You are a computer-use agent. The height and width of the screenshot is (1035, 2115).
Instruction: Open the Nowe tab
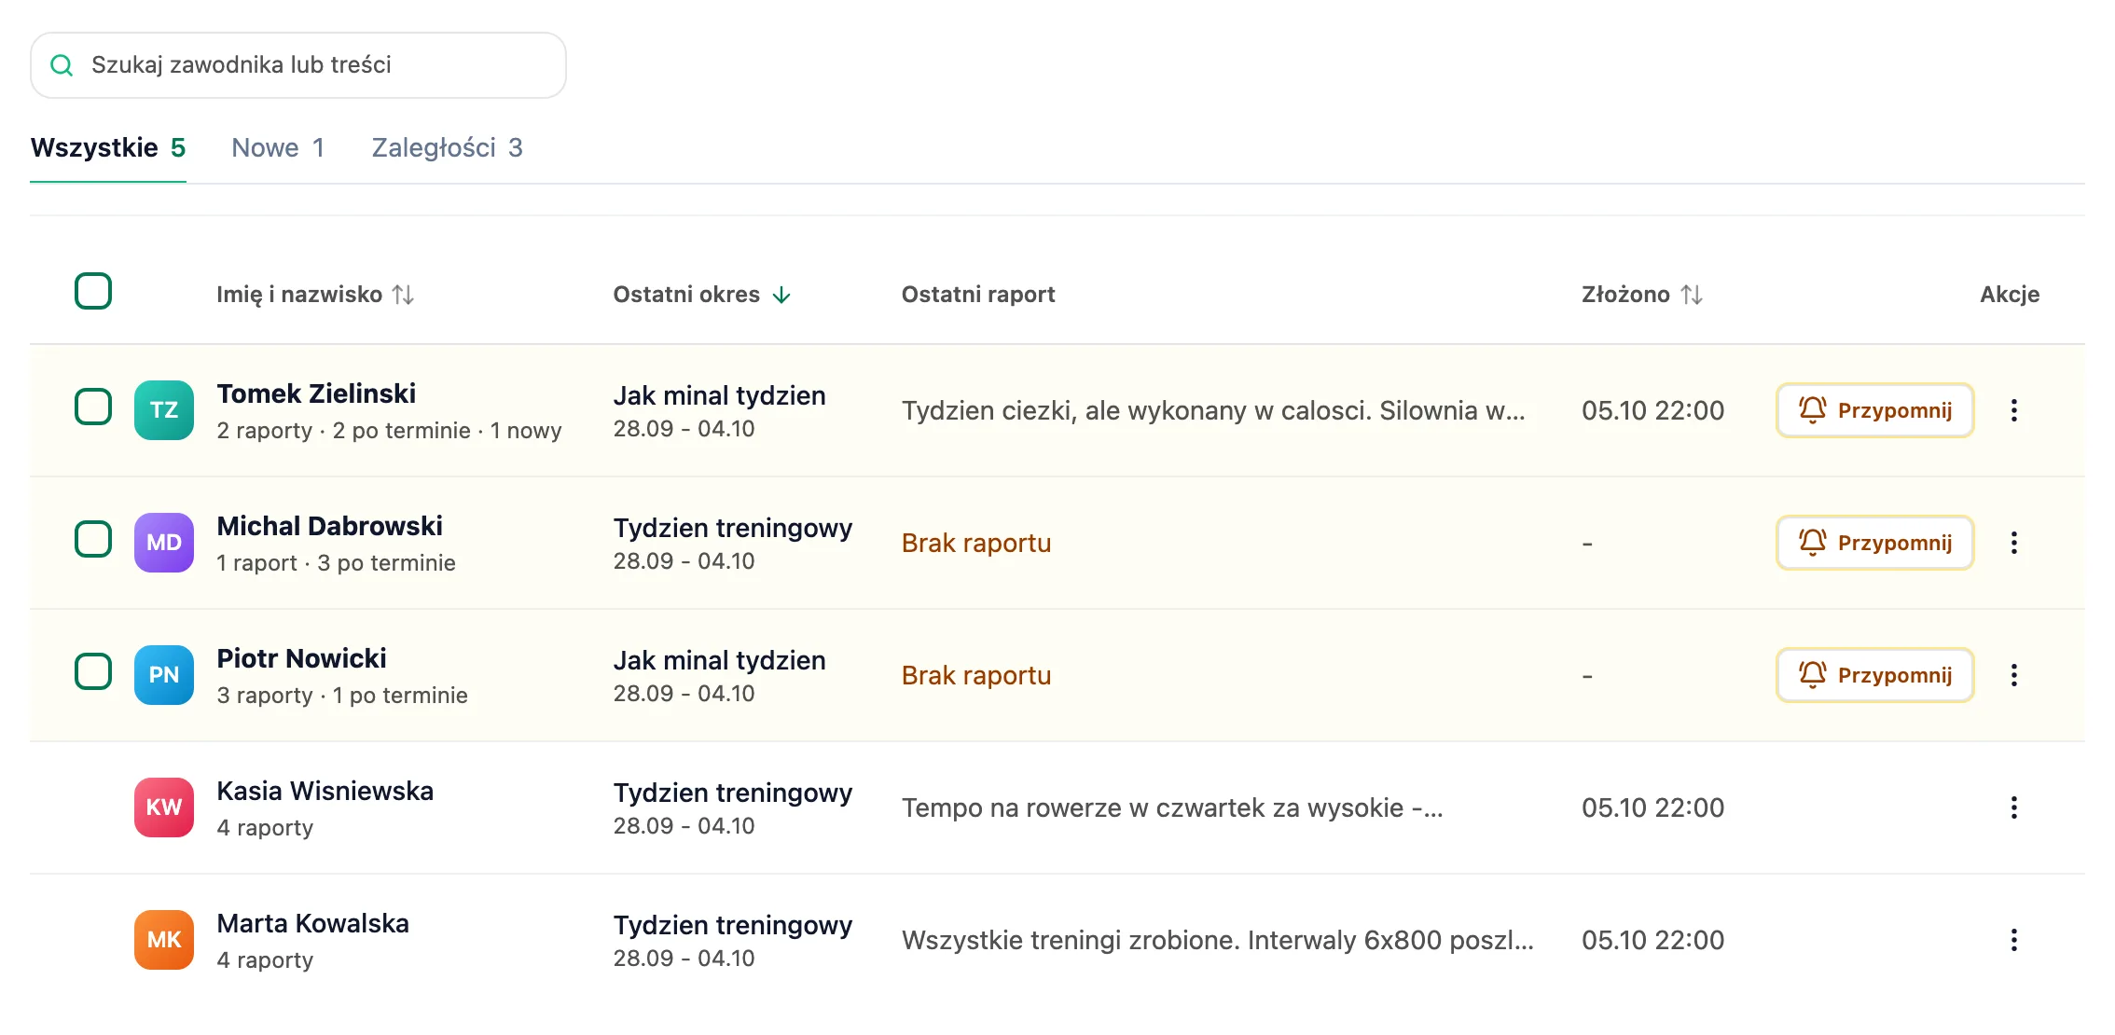[x=278, y=147]
